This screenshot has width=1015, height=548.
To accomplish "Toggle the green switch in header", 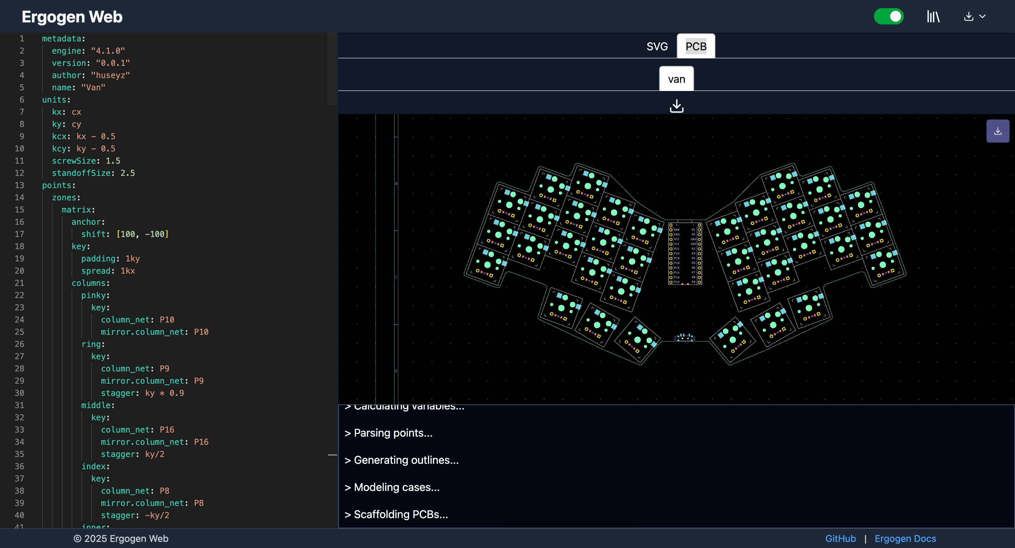I will (888, 17).
